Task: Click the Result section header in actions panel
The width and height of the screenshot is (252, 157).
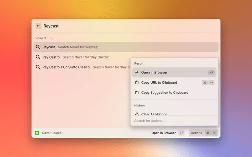Action: point(139,63)
